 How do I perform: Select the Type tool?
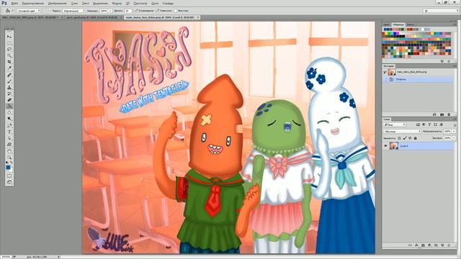coord(9,132)
